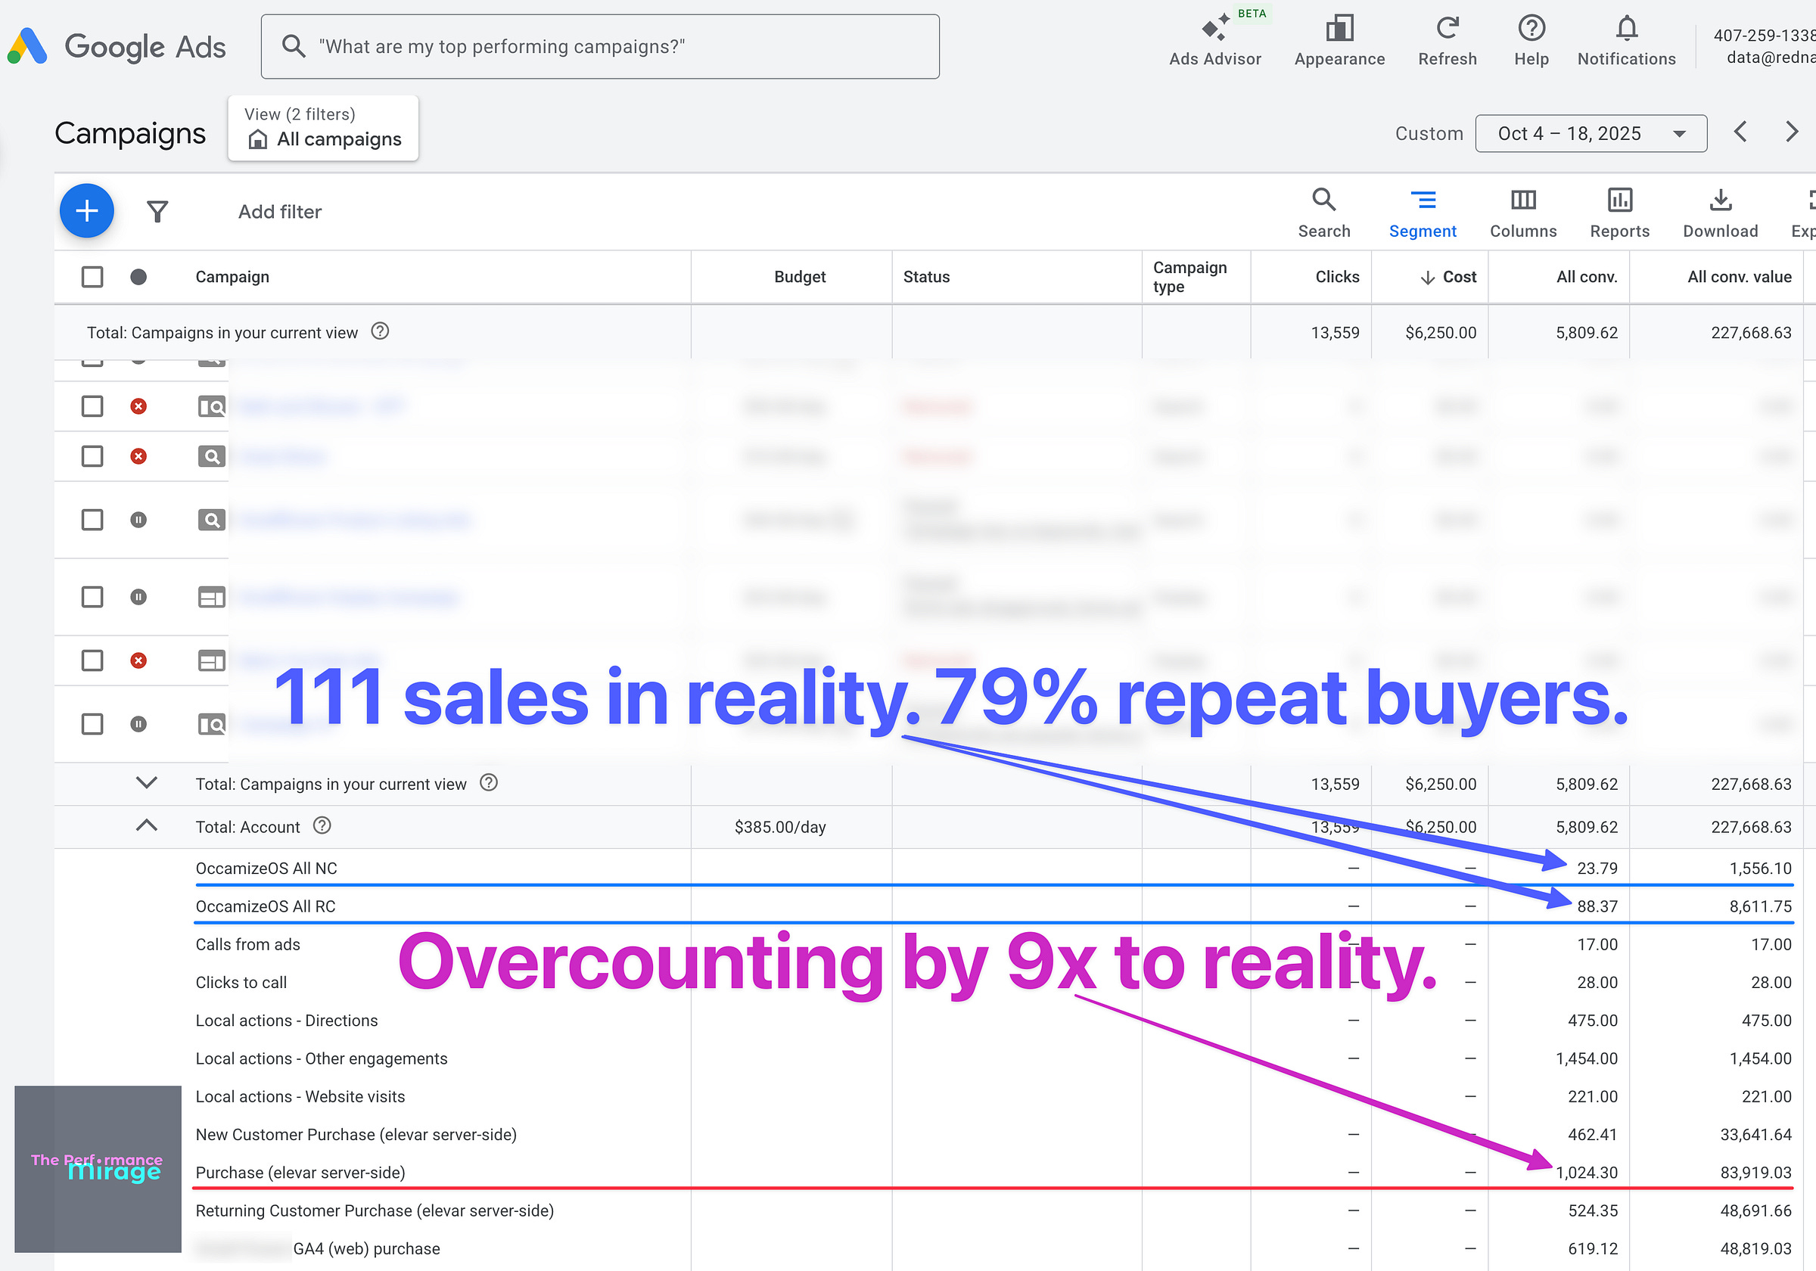Viewport: 1816px width, 1271px height.
Task: Check the first visible campaign row checkbox
Action: (x=92, y=406)
